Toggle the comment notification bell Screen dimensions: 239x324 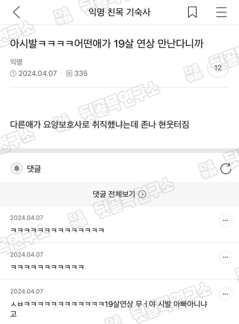pos(17,168)
